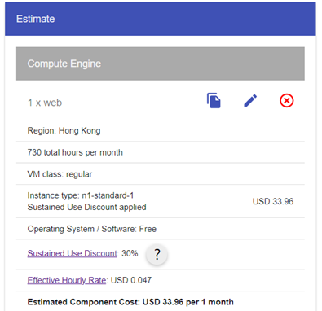Open the Sustained Use Discount link
This screenshot has height=311, width=322.
73,253
